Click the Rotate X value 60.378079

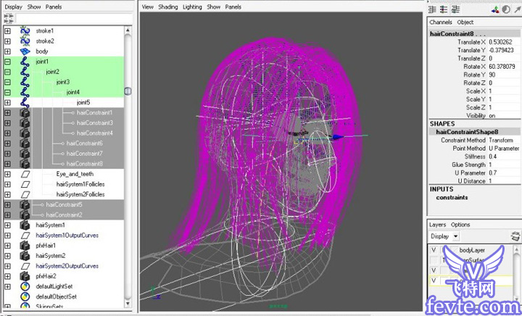click(x=504, y=67)
